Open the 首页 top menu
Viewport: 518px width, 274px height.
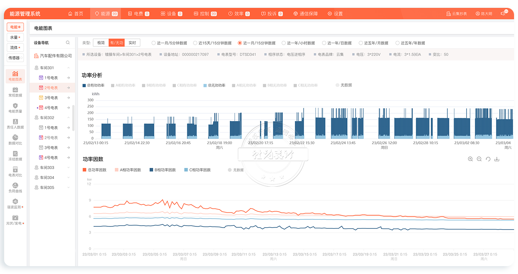coord(76,14)
